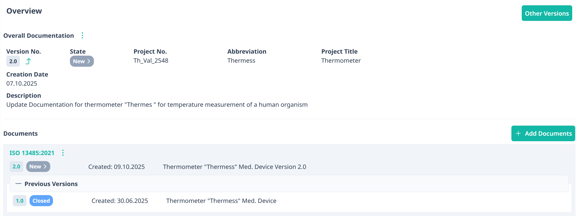576x217 pixels.
Task: Open the three-dot menu next to ISO 13485:2021
Action: coord(63,153)
